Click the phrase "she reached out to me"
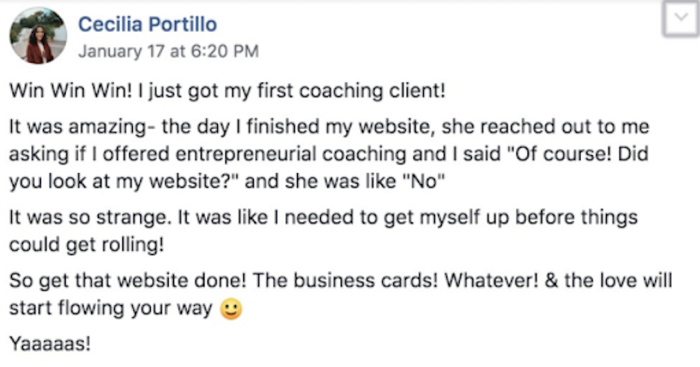The width and height of the screenshot is (700, 367). coord(546,127)
